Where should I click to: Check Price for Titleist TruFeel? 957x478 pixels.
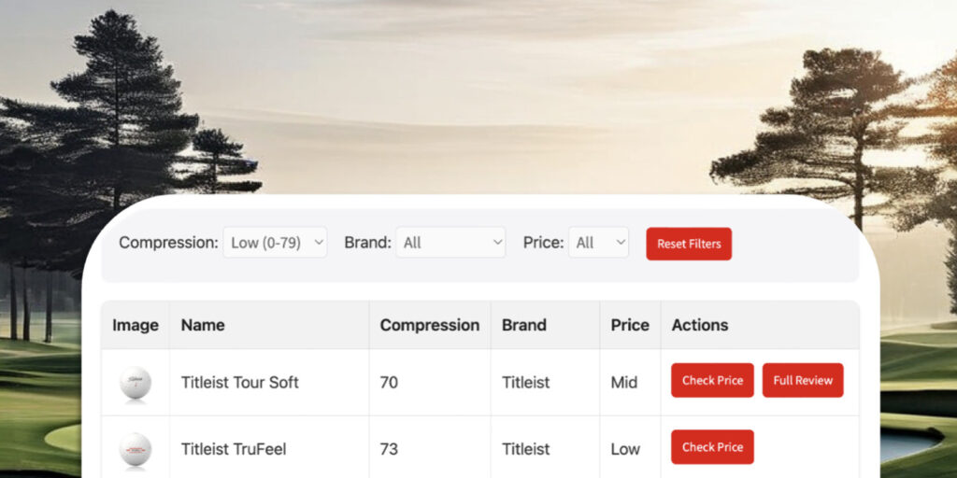pos(712,447)
